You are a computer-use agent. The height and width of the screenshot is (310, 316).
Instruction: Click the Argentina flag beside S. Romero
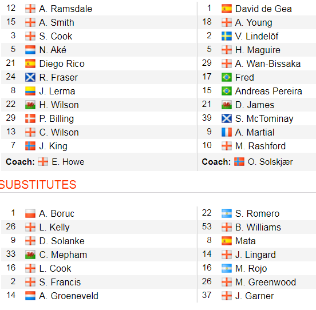point(227,213)
